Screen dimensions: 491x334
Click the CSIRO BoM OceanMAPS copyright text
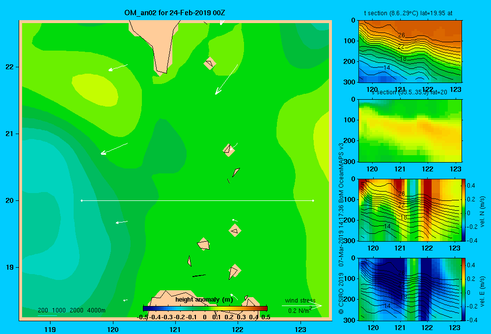(x=341, y=228)
